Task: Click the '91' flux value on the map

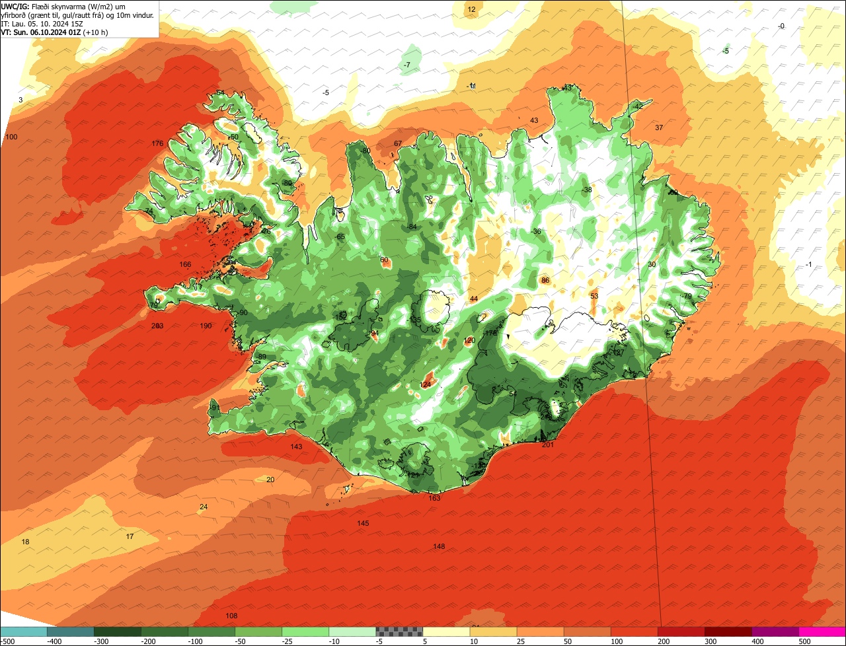Action: [215, 408]
